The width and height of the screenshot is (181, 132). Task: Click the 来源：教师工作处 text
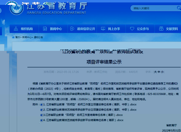(97, 72)
